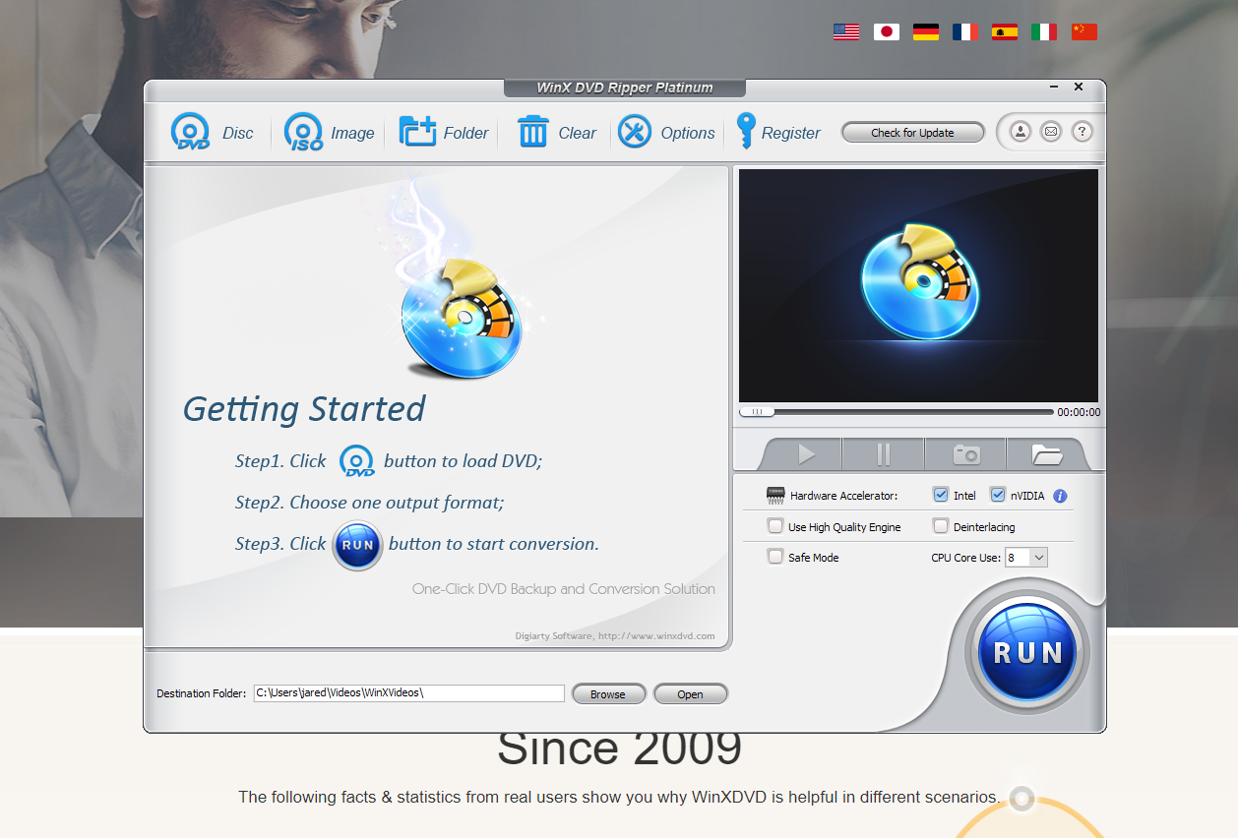Open the contact email envelope icon

click(x=1050, y=131)
